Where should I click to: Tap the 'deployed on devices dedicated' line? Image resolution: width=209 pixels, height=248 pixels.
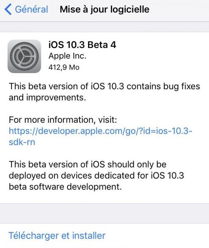pos(96,176)
